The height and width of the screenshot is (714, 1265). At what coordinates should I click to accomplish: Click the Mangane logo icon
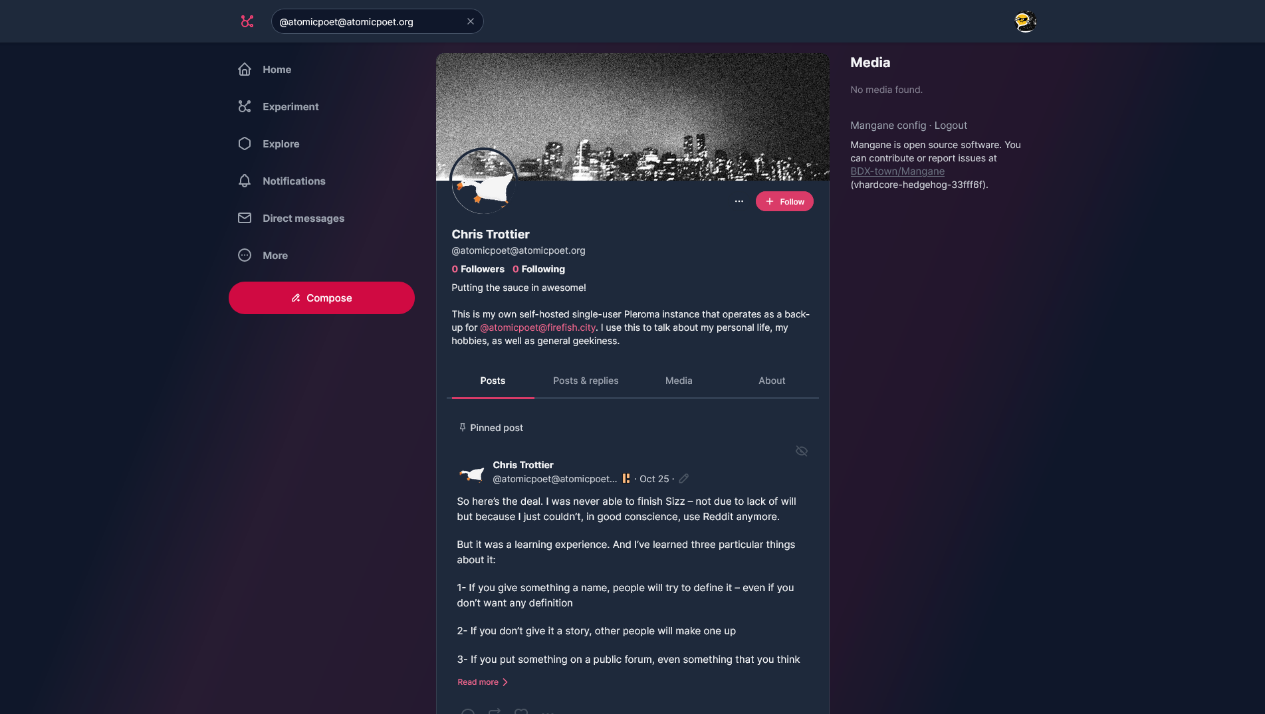coord(247,21)
